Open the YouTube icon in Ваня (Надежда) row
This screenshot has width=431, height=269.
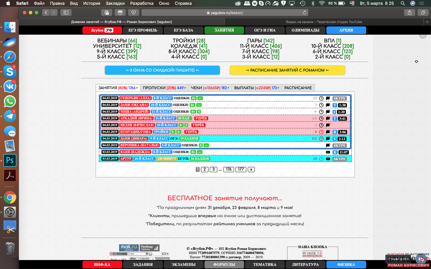pyautogui.click(x=328, y=152)
